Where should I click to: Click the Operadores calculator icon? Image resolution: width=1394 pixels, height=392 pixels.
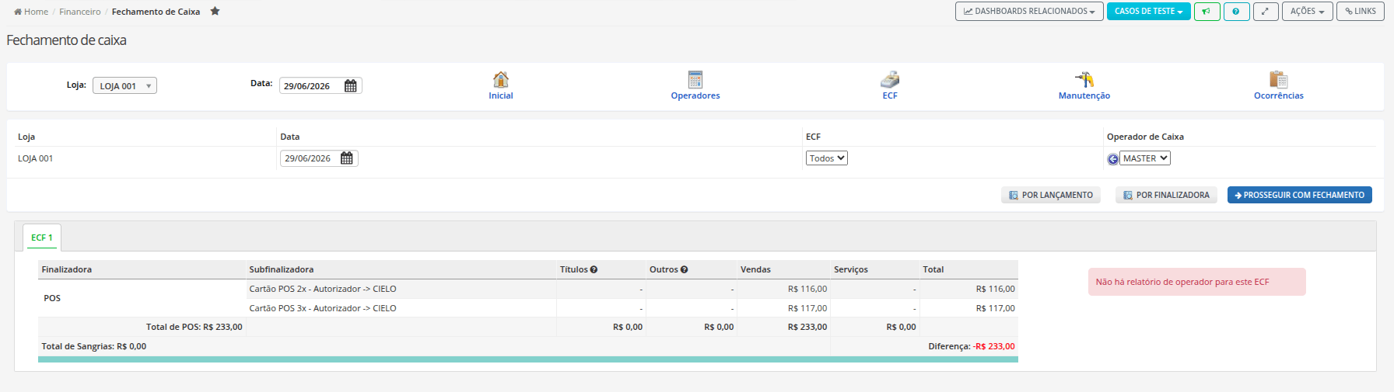pos(695,79)
